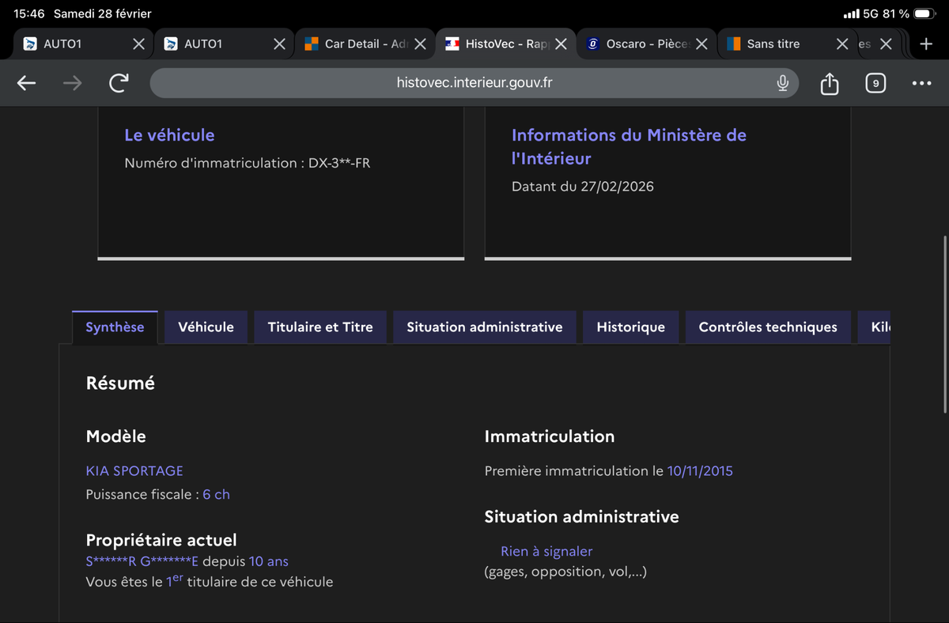Open the Titulaire et Titre tab
Image resolution: width=949 pixels, height=623 pixels.
(320, 327)
